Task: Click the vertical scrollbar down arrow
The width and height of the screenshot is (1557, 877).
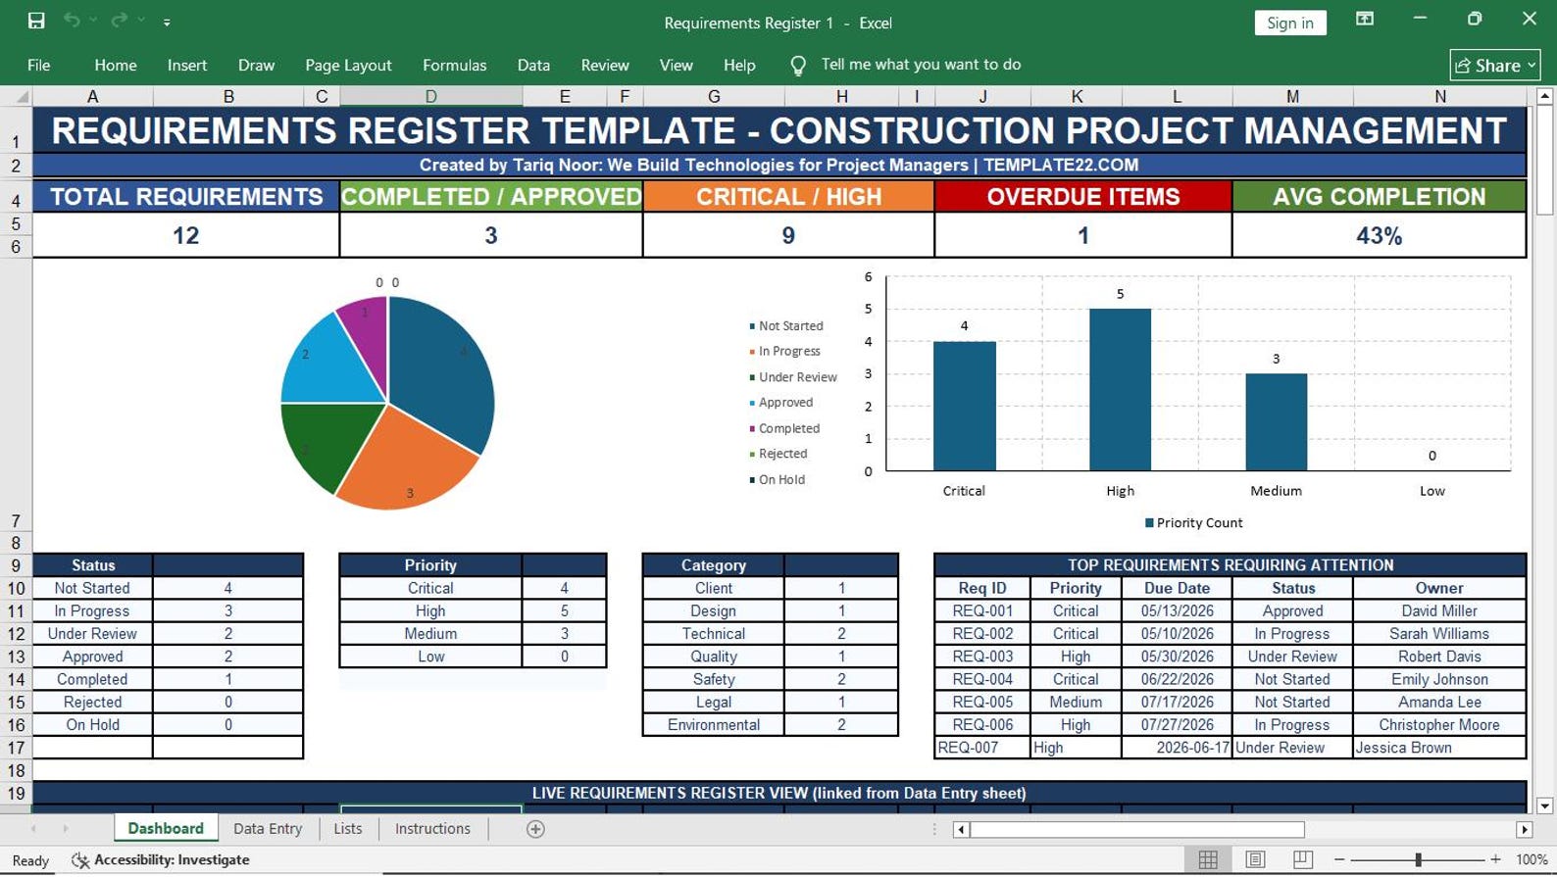Action: [1545, 805]
